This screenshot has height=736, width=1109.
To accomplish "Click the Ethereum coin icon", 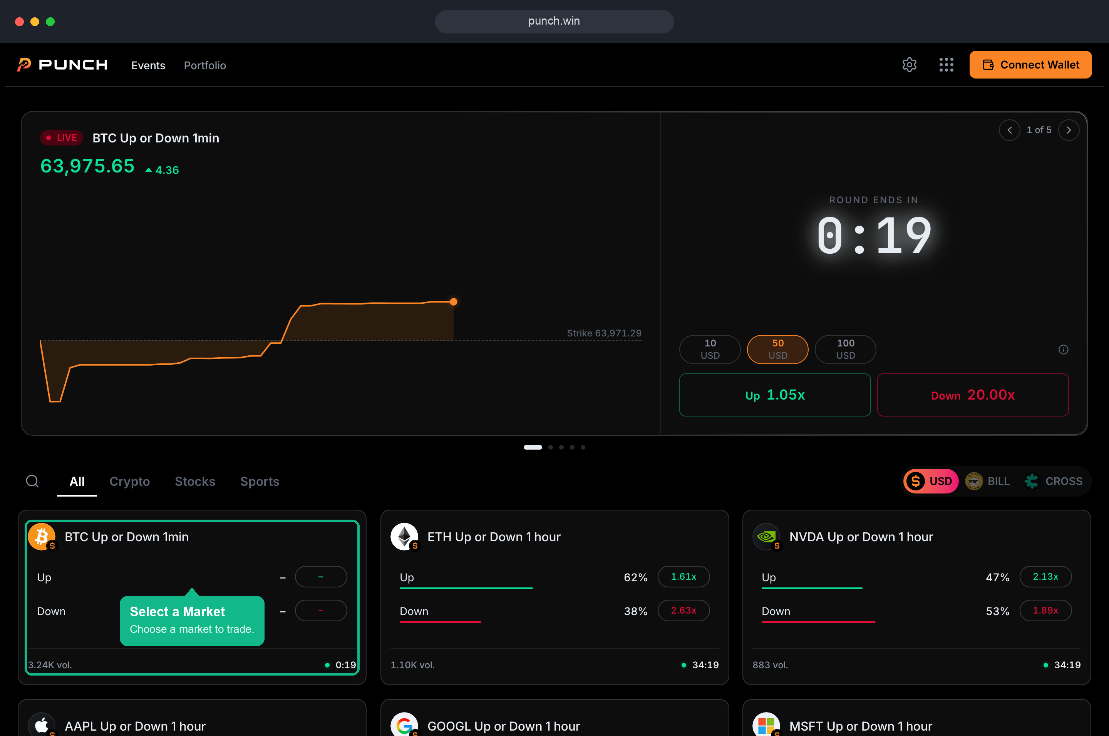I will (x=404, y=536).
